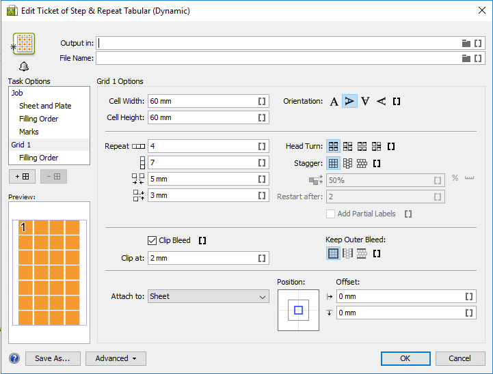Viewport: 493px width, 374px height.
Task: Click SmartName brackets in Cell Width field
Action: (x=262, y=101)
